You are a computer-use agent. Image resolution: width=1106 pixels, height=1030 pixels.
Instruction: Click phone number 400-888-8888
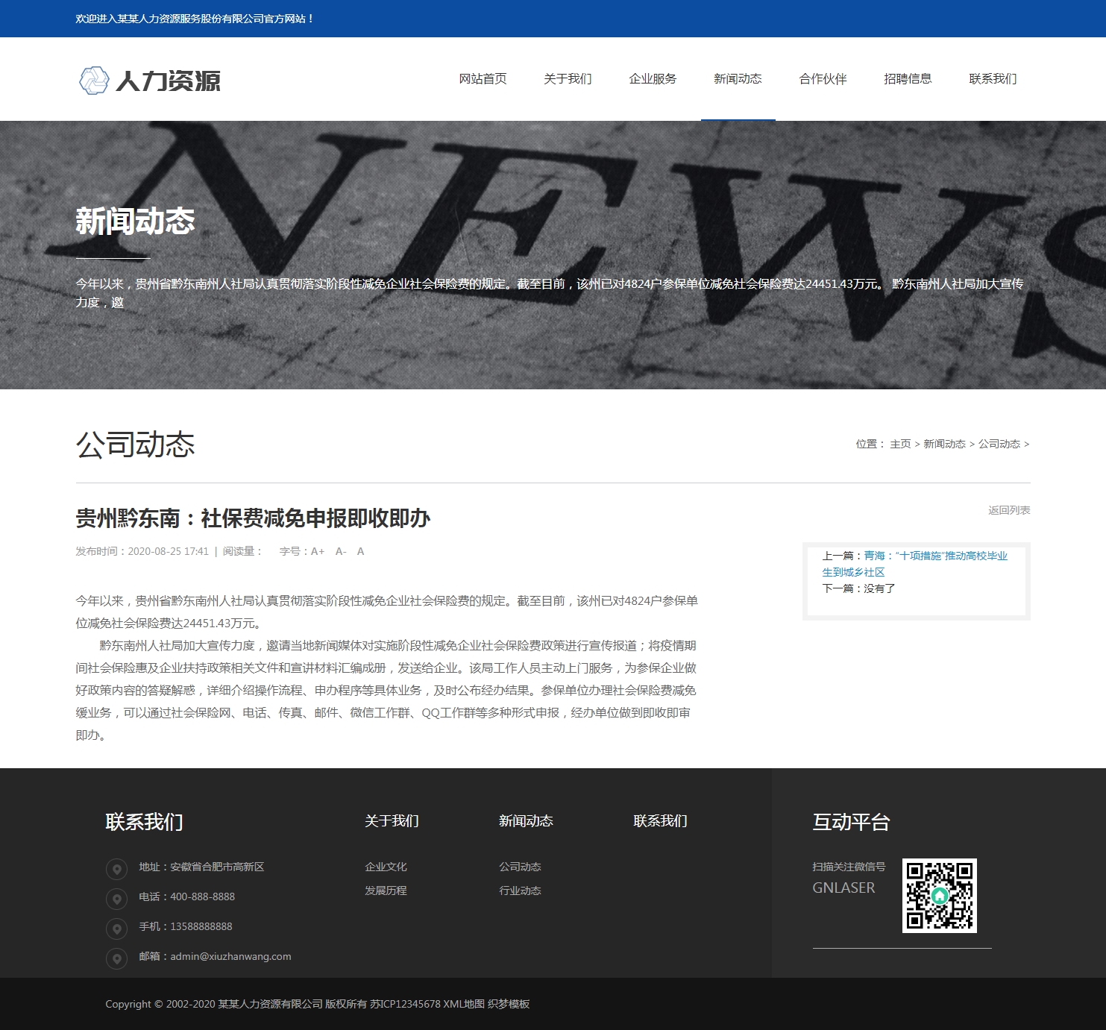click(202, 896)
